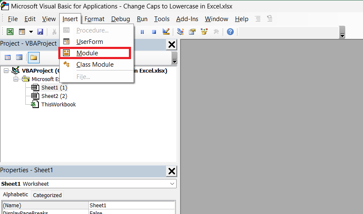Collapse the VBAProject tree node

tap(6, 70)
